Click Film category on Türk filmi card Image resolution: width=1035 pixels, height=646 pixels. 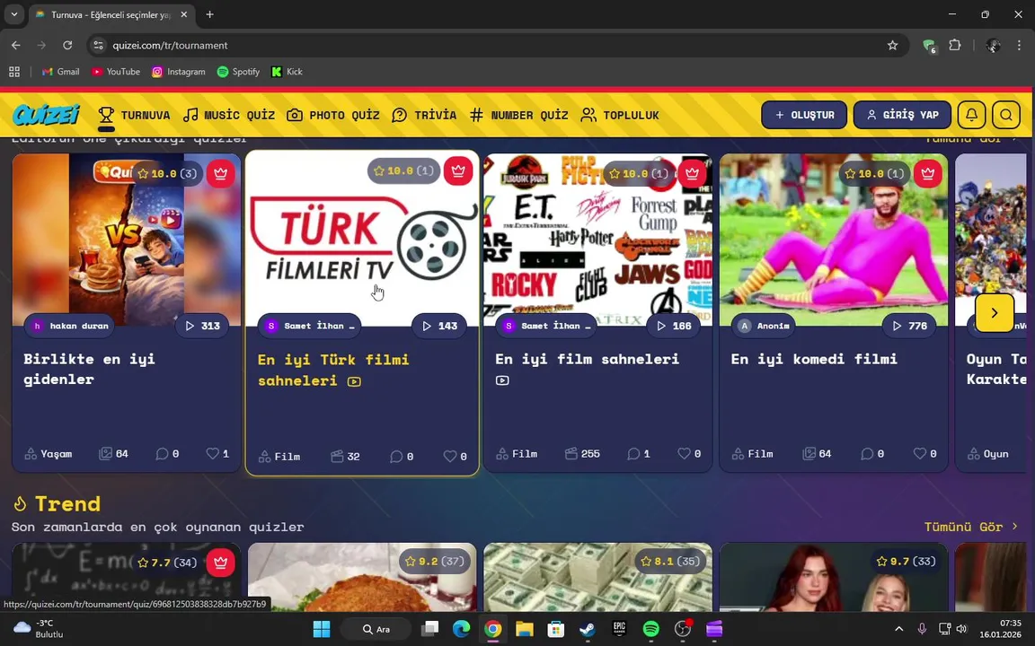pos(279,456)
